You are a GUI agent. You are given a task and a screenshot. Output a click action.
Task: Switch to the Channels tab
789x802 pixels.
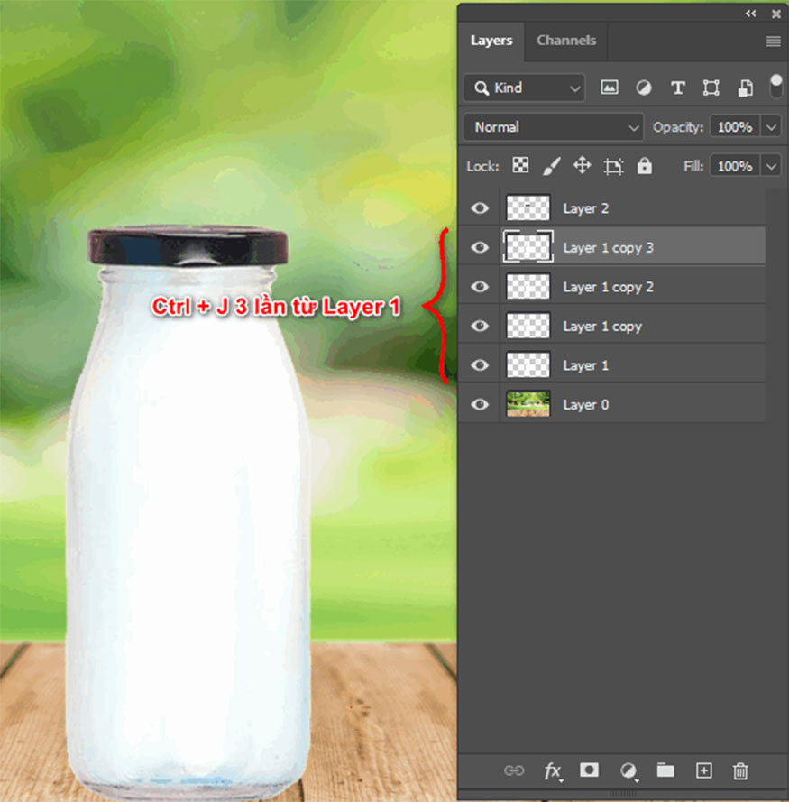(x=566, y=41)
